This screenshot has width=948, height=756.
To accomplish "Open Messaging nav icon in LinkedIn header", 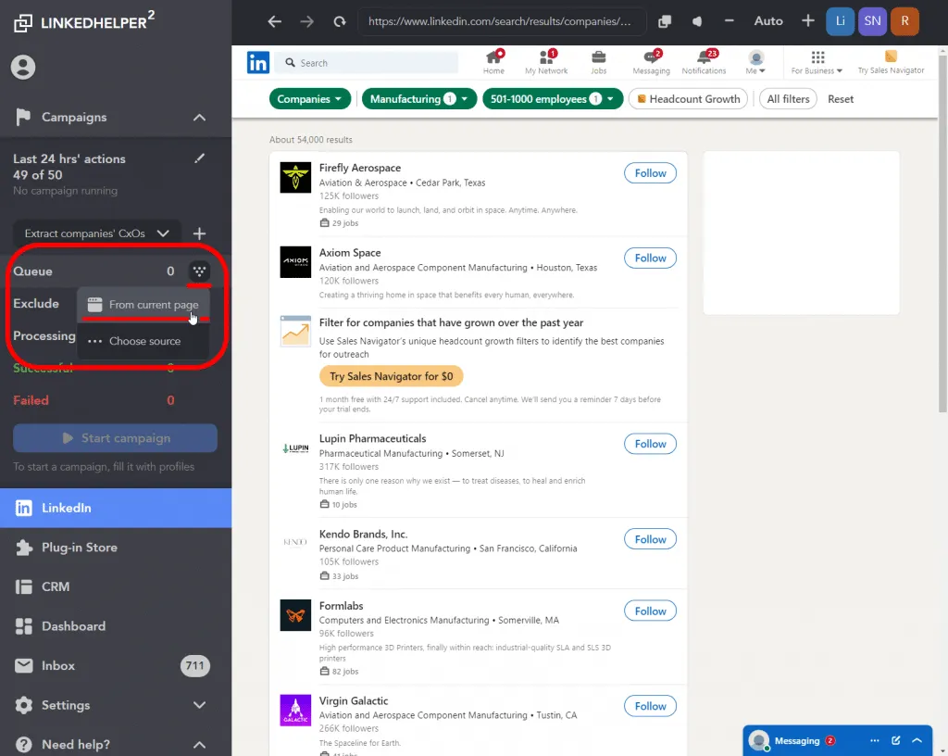I will (x=651, y=62).
